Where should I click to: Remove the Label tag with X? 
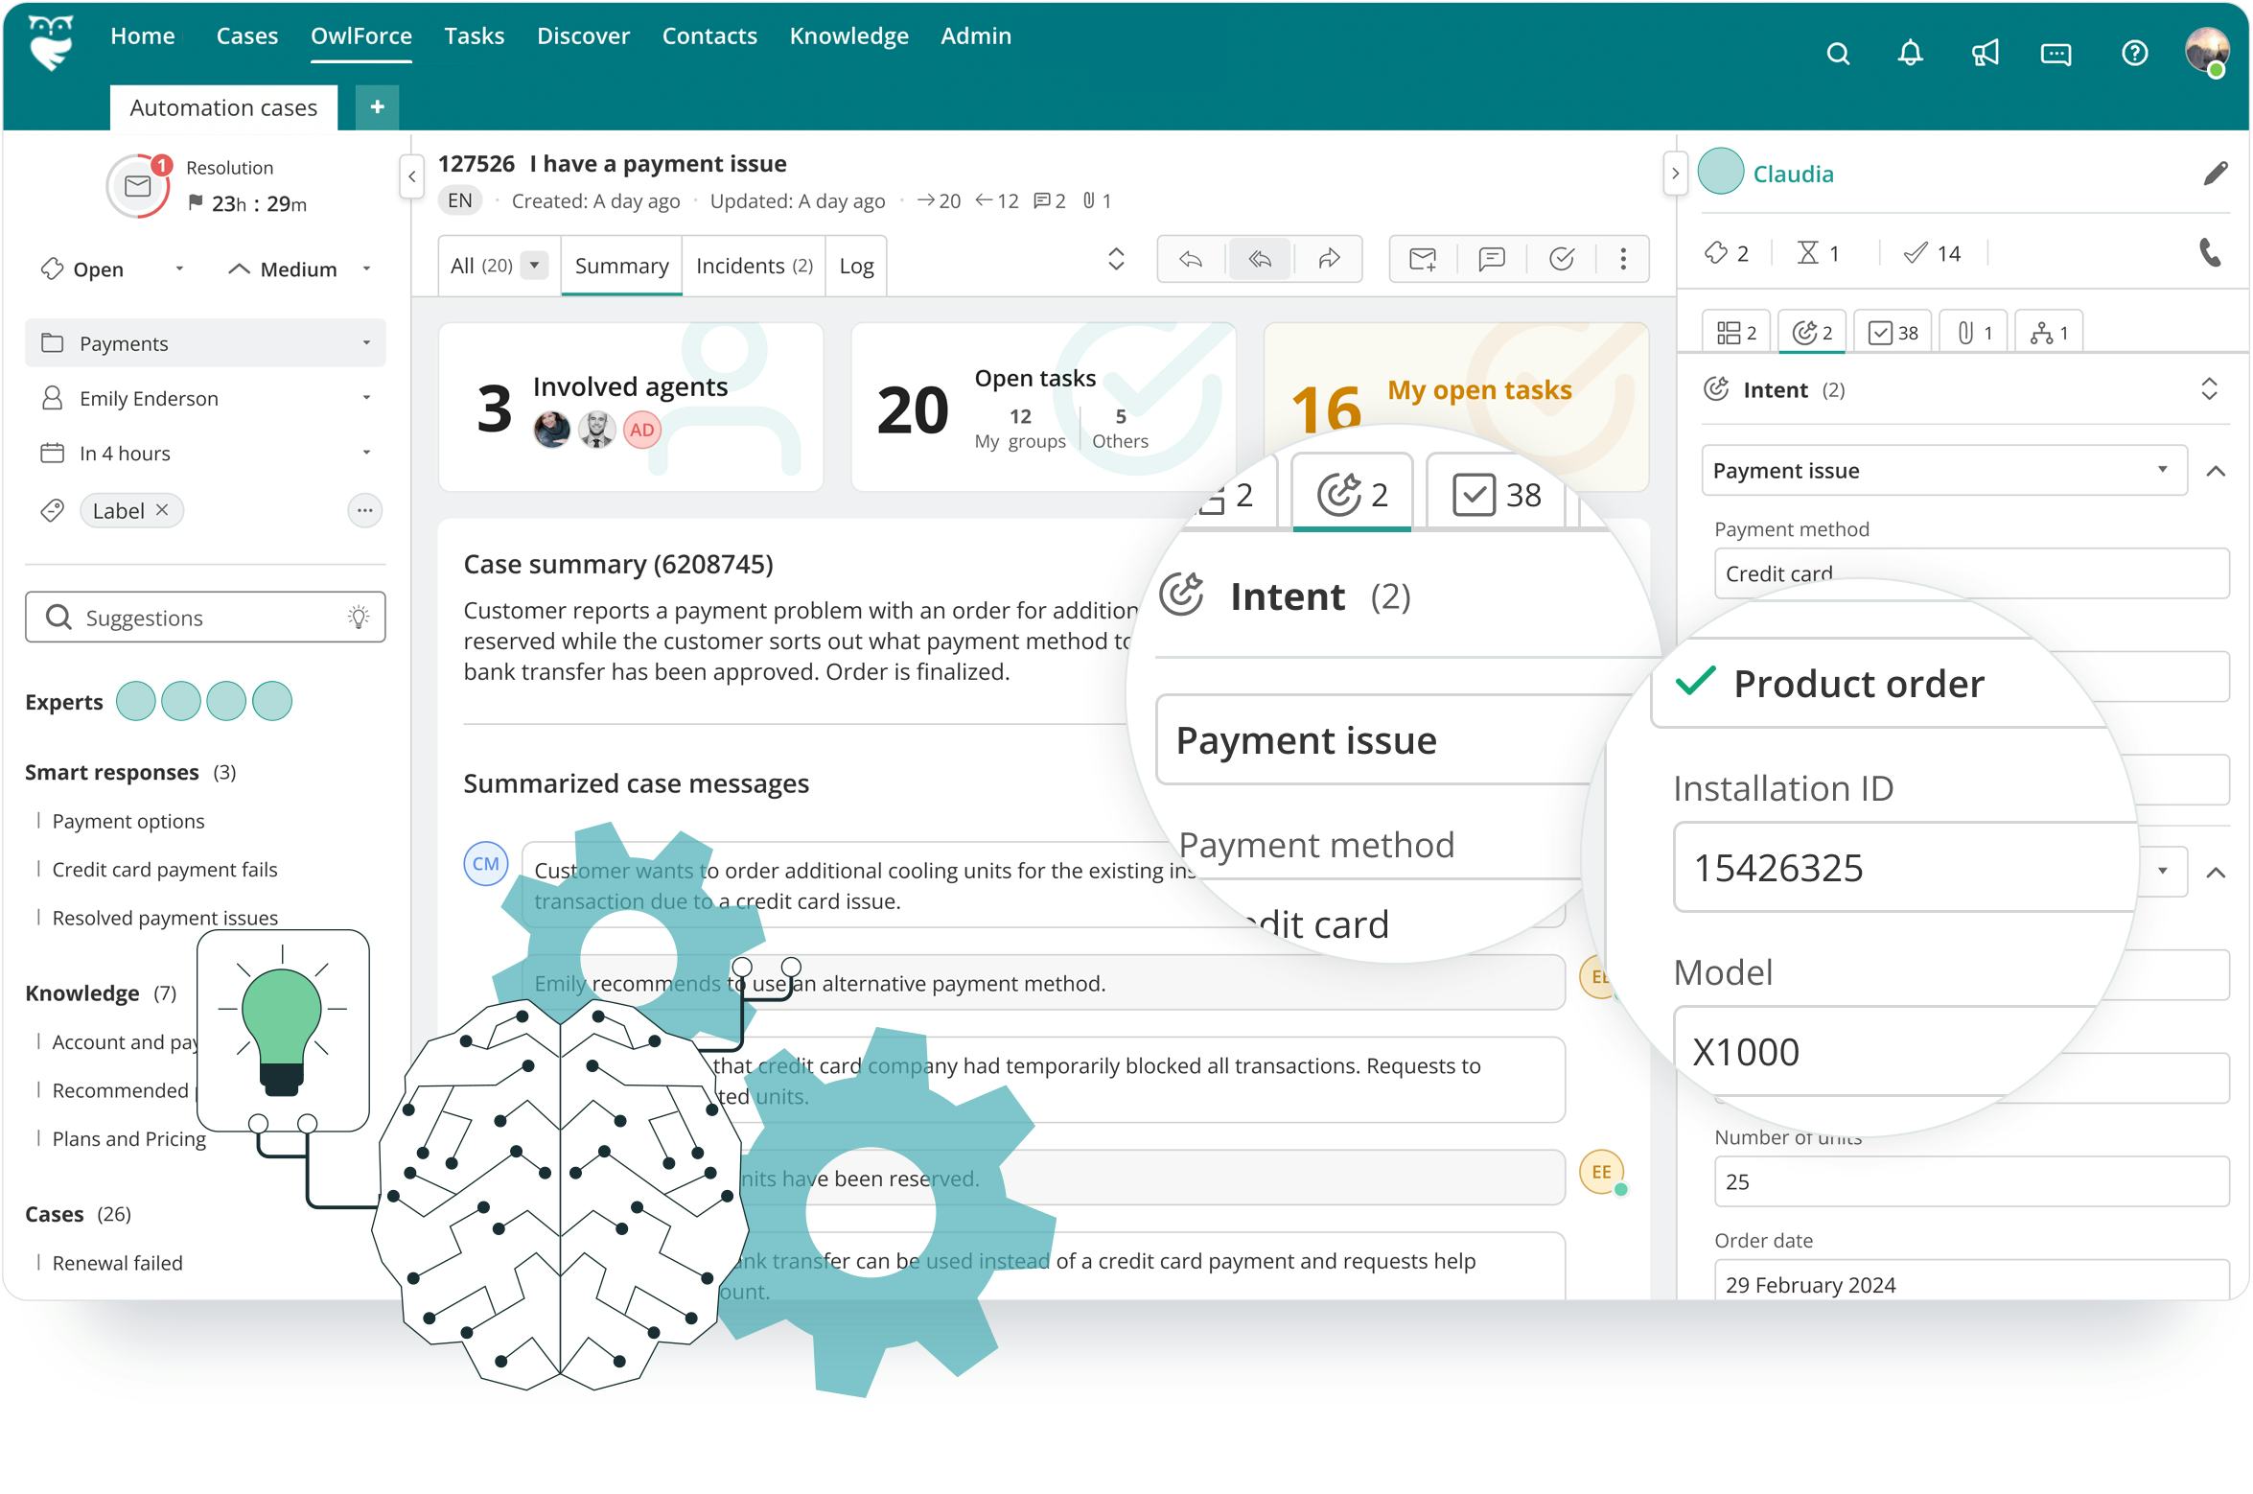162,510
